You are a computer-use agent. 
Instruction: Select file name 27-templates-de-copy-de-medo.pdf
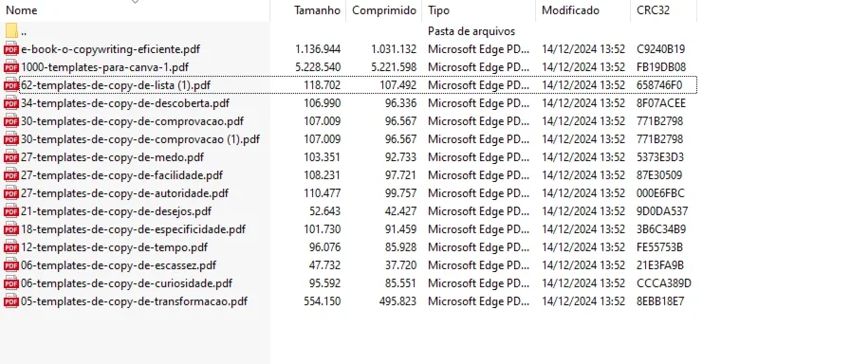click(x=112, y=157)
